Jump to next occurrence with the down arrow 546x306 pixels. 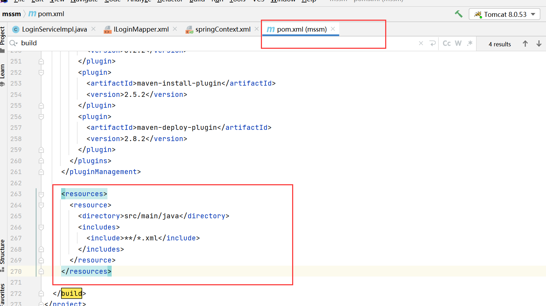[x=539, y=44]
